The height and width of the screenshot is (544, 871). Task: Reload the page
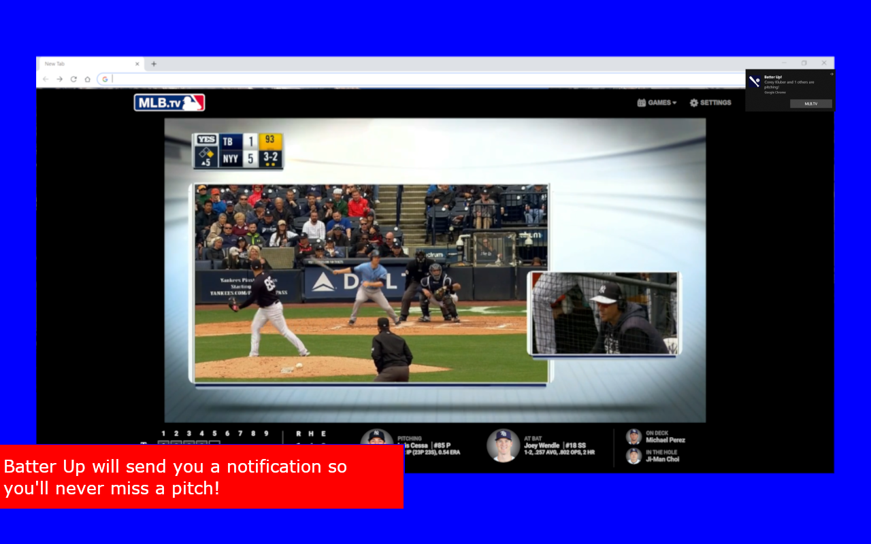coord(73,79)
